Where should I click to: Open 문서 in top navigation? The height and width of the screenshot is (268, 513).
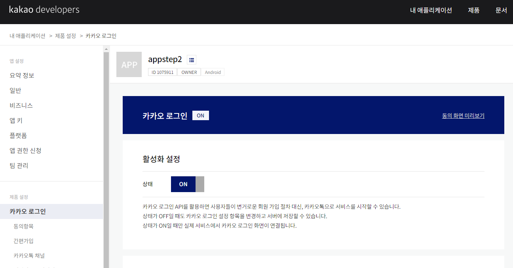click(501, 10)
